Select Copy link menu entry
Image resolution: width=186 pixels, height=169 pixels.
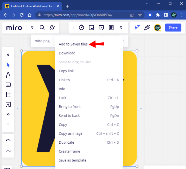66,71
